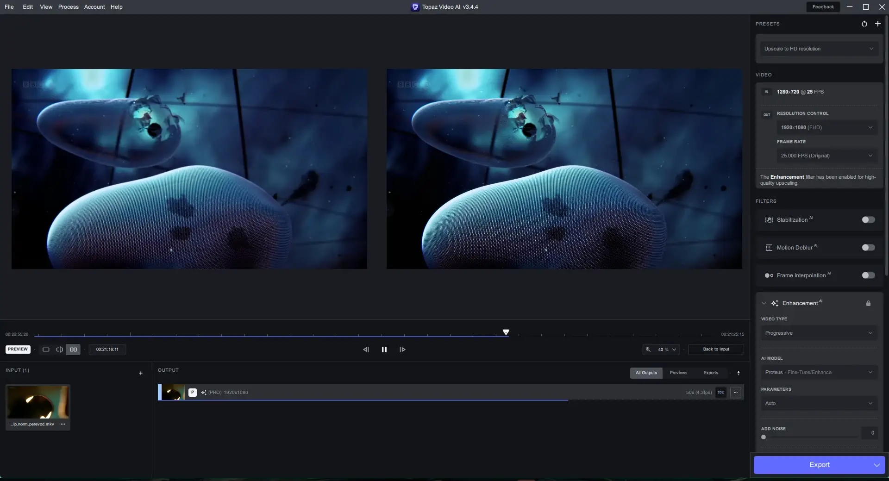Add an input video with plus icon
Image resolution: width=889 pixels, height=481 pixels.
[141, 373]
